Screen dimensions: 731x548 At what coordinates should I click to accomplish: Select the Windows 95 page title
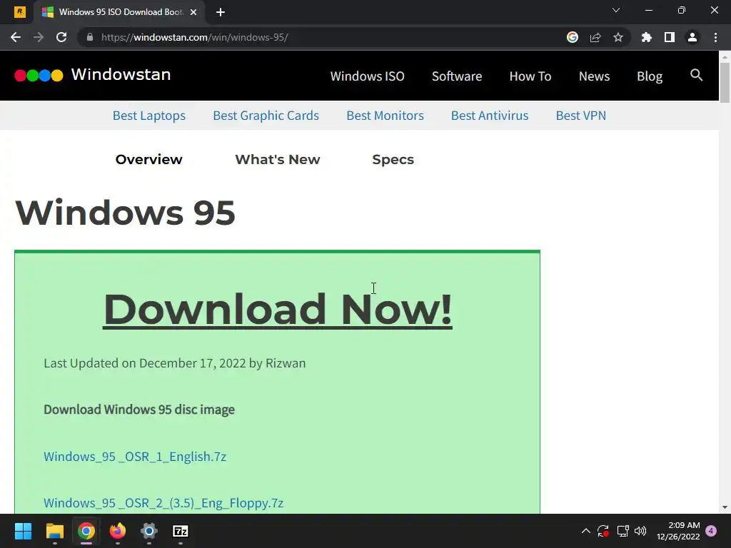coord(126,213)
